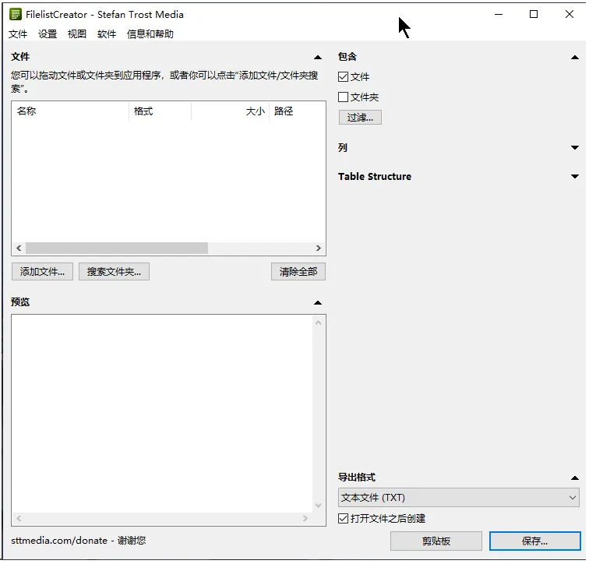This screenshot has width=589, height=564.
Task: Collapse the 预览 section
Action: click(x=318, y=303)
